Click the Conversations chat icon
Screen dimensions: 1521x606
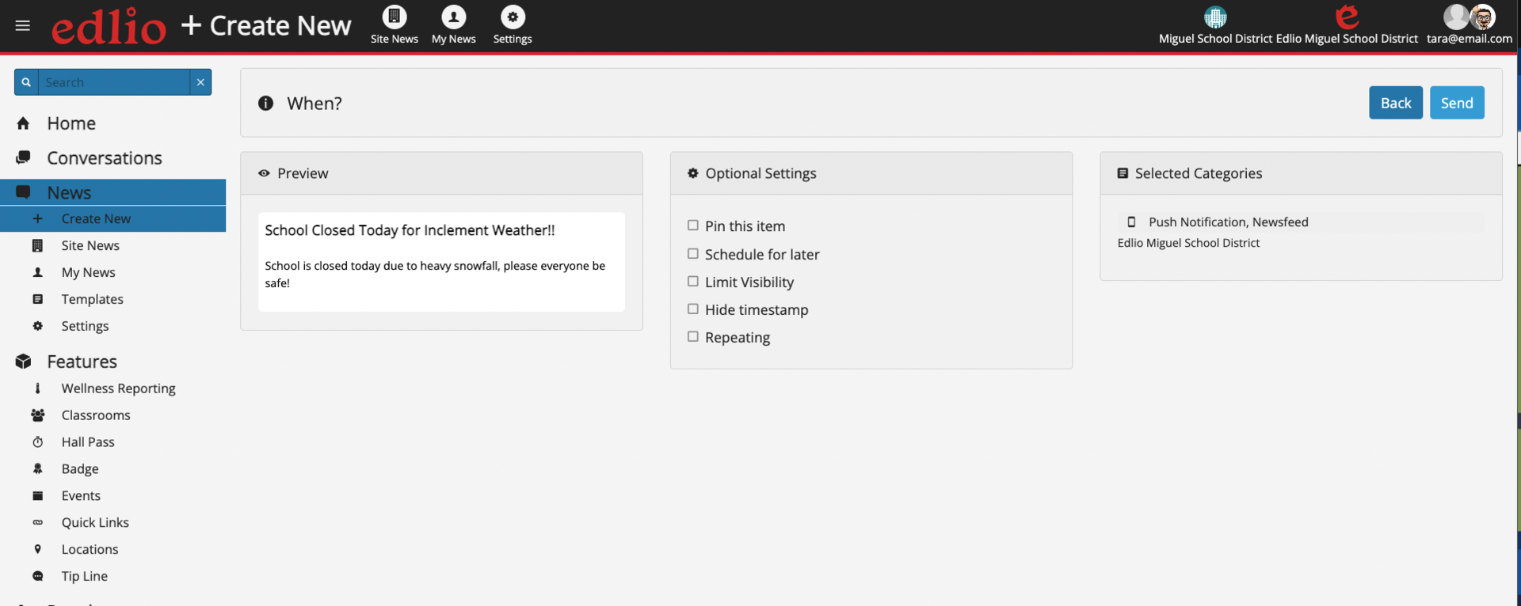coord(23,157)
